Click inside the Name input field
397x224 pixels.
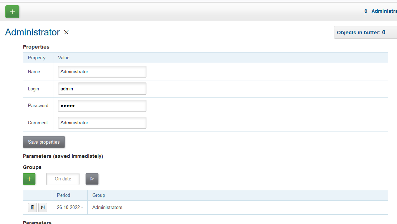coord(102,71)
